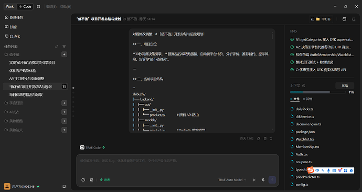Click the open in folder button
This screenshot has height=192, width=362.
coord(321,19)
